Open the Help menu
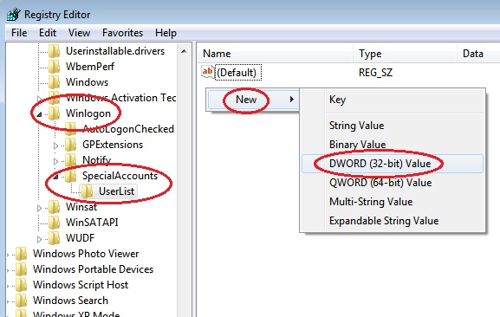This screenshot has width=500, height=317. pyautogui.click(x=166, y=33)
